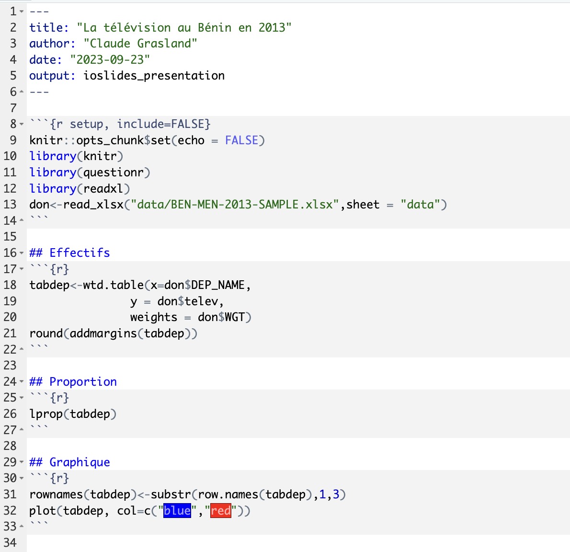Collapse the YAML header fold arrow on line 1
Image resolution: width=570 pixels, height=552 pixels.
(22, 11)
